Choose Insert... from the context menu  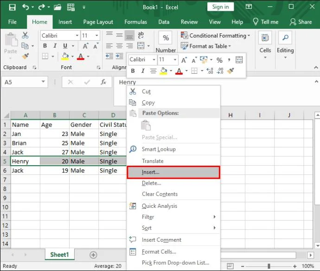[150, 172]
